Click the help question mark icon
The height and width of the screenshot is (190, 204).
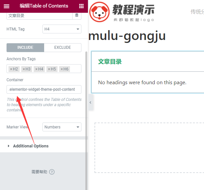[x=52, y=172]
